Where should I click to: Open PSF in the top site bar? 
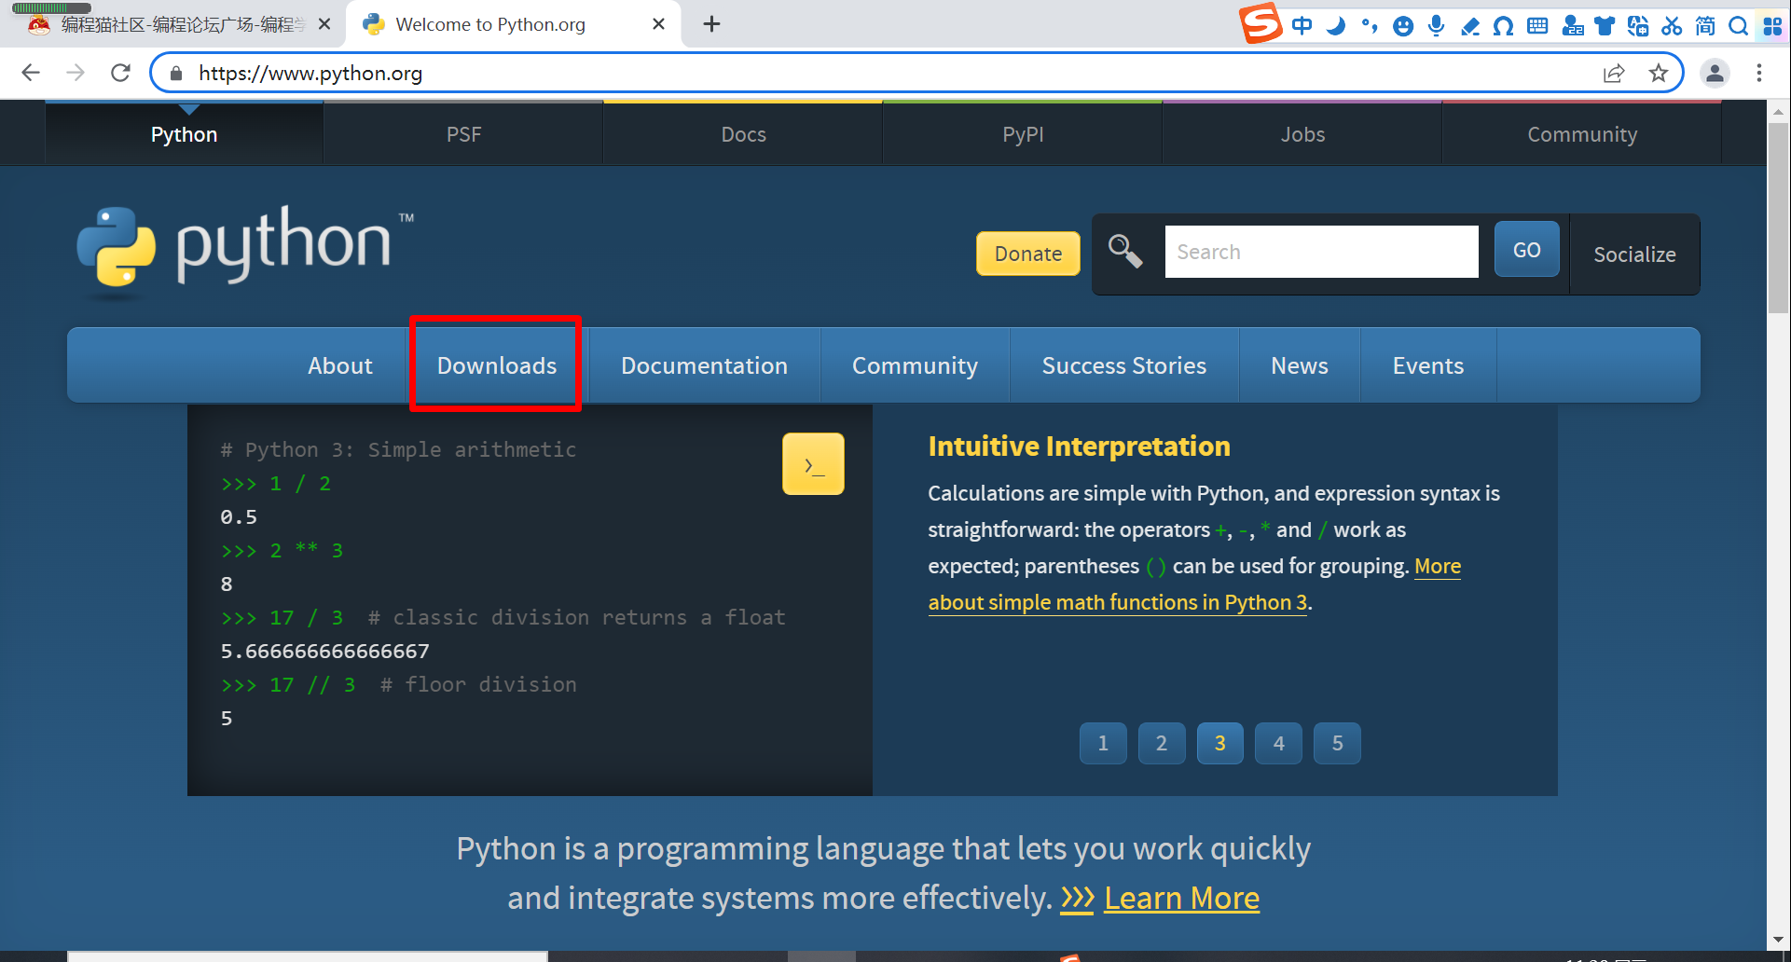point(463,134)
